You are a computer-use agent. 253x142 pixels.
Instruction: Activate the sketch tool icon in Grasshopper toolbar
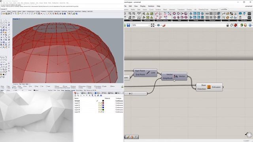pyautogui.click(x=164, y=25)
